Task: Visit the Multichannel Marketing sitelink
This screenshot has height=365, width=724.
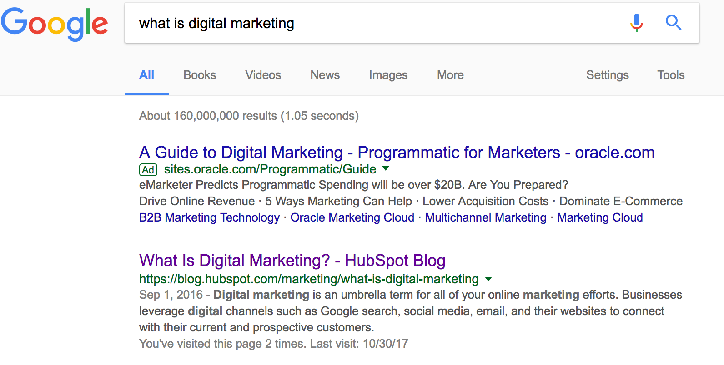Action: click(x=485, y=217)
